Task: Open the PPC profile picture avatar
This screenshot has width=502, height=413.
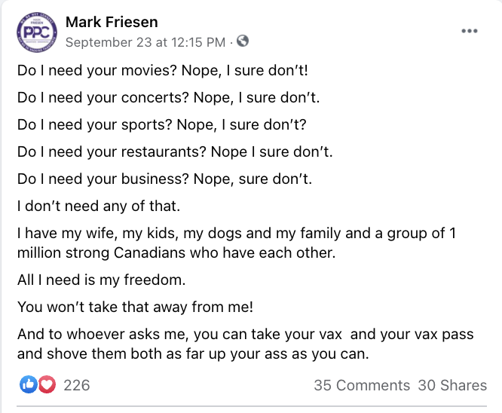Action: coord(37,32)
